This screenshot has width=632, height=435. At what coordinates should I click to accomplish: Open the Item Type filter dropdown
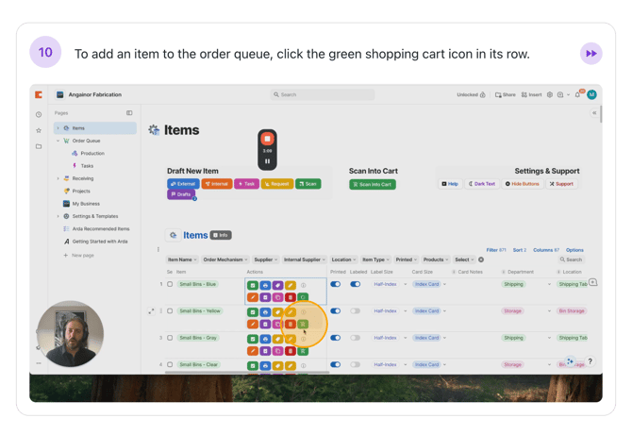(x=375, y=259)
